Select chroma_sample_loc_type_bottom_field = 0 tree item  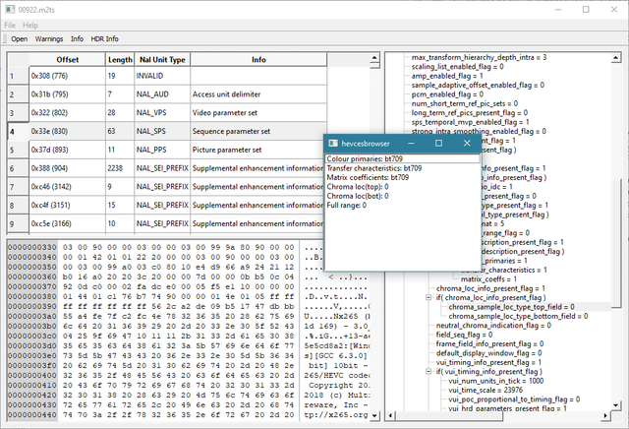[x=518, y=316]
